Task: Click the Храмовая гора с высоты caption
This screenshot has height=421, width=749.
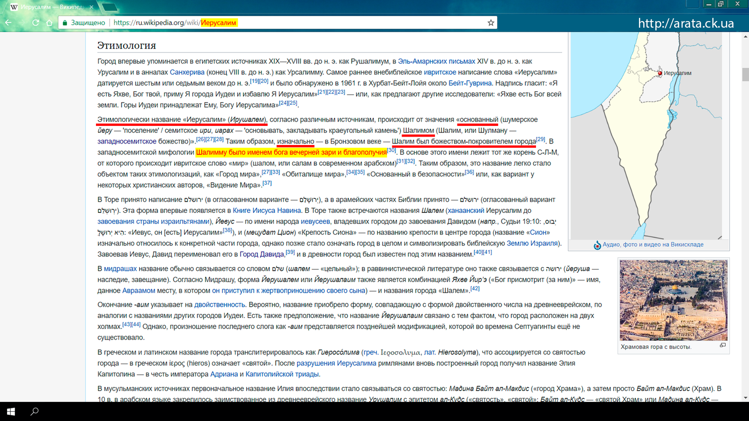Action: click(x=655, y=347)
